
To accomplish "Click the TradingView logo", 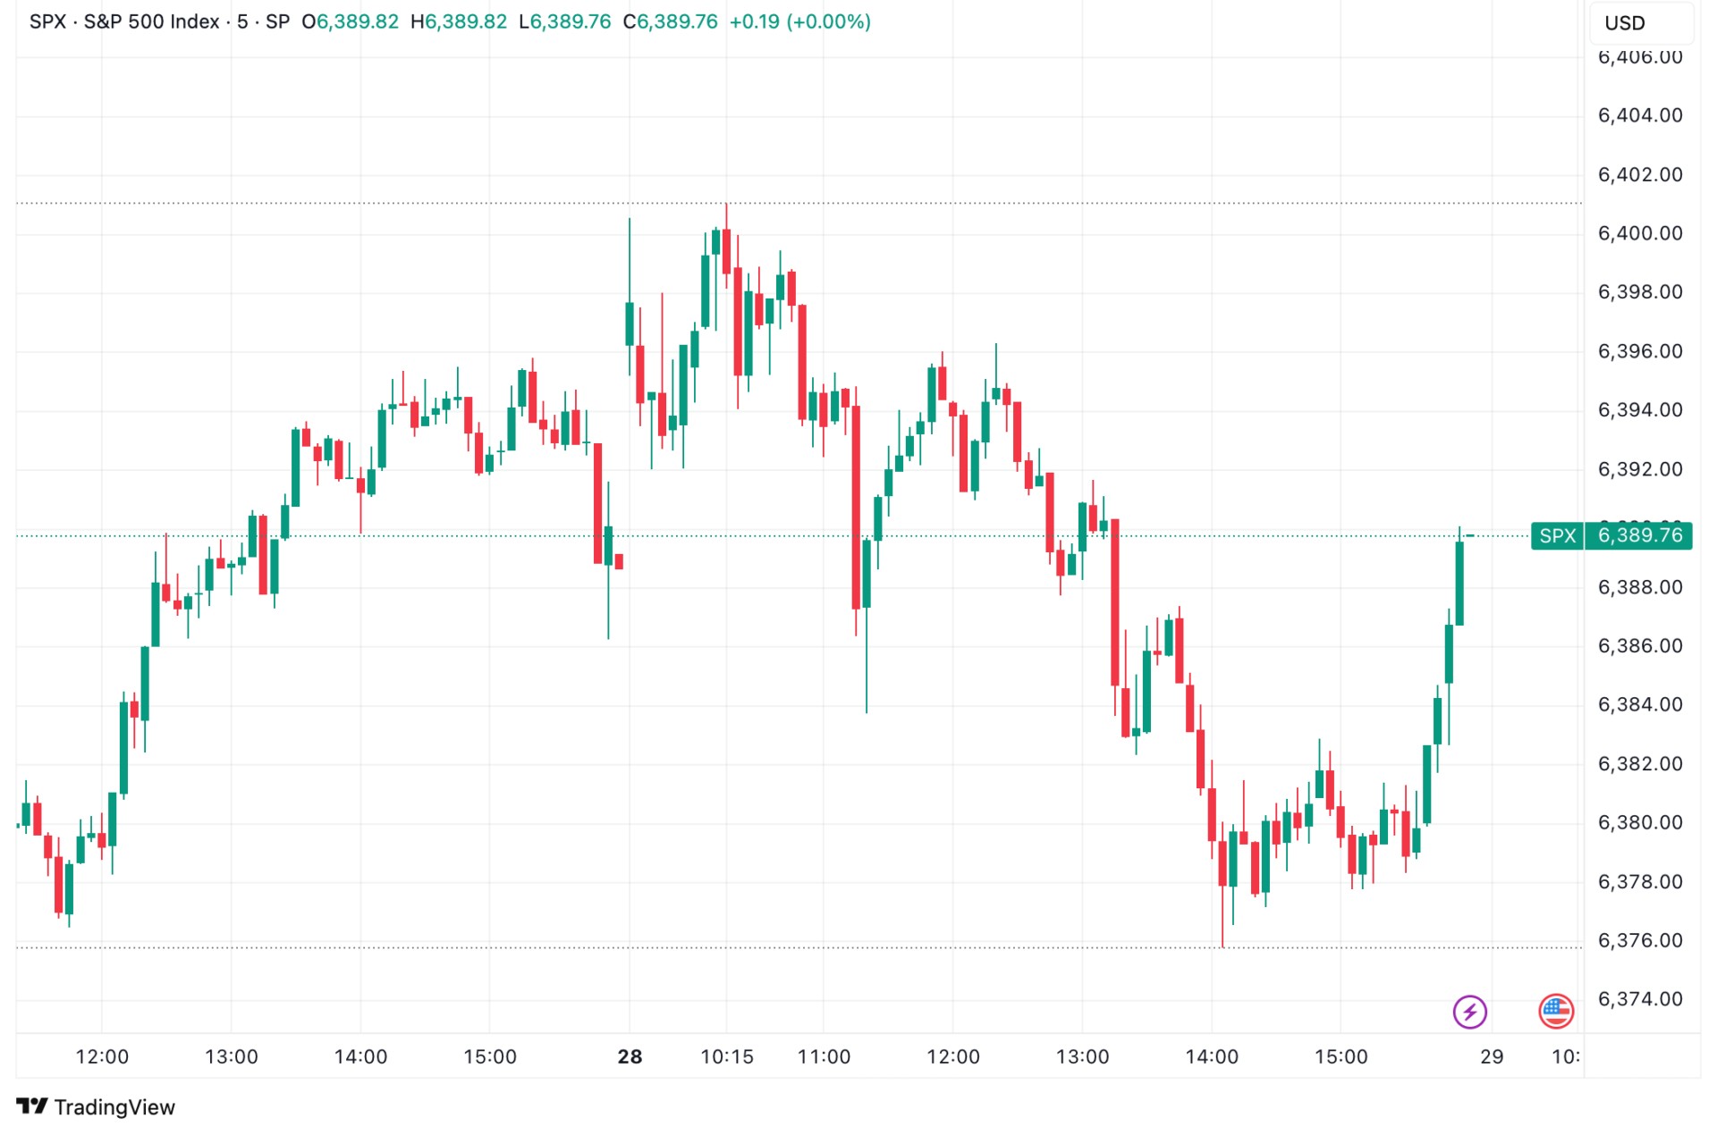I will (94, 1106).
